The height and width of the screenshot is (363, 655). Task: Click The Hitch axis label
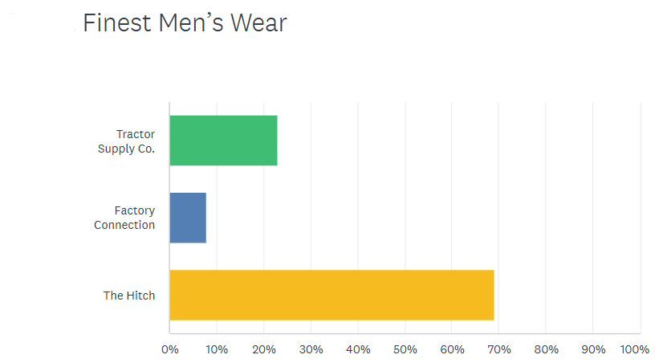(x=129, y=296)
